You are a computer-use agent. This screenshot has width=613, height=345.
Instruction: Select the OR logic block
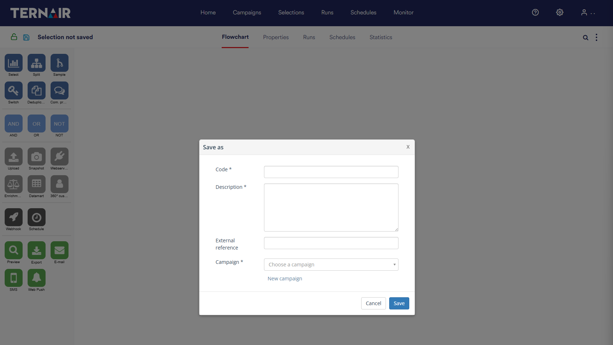tap(37, 123)
